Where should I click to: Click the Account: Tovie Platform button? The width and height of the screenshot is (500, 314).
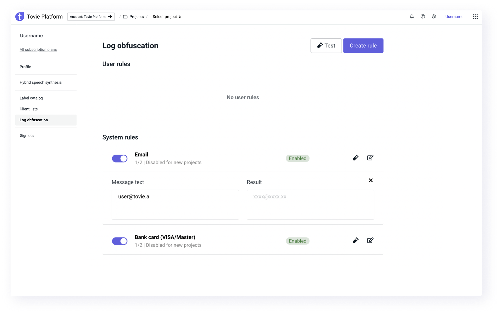coord(91,17)
